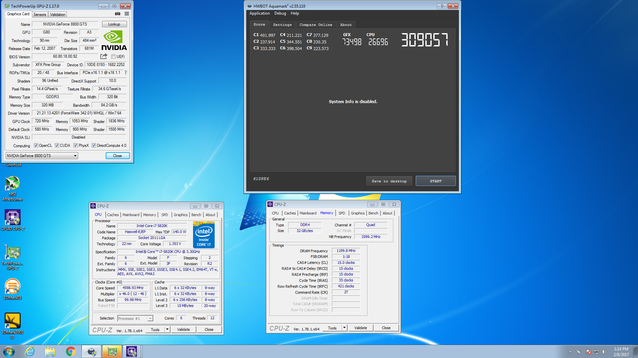638x358 pixels.
Task: Click GPU-Z screenshot camera icon
Action: point(118,14)
